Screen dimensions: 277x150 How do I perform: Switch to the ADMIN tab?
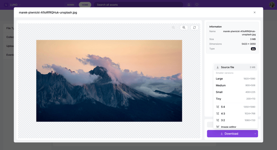point(70,5)
